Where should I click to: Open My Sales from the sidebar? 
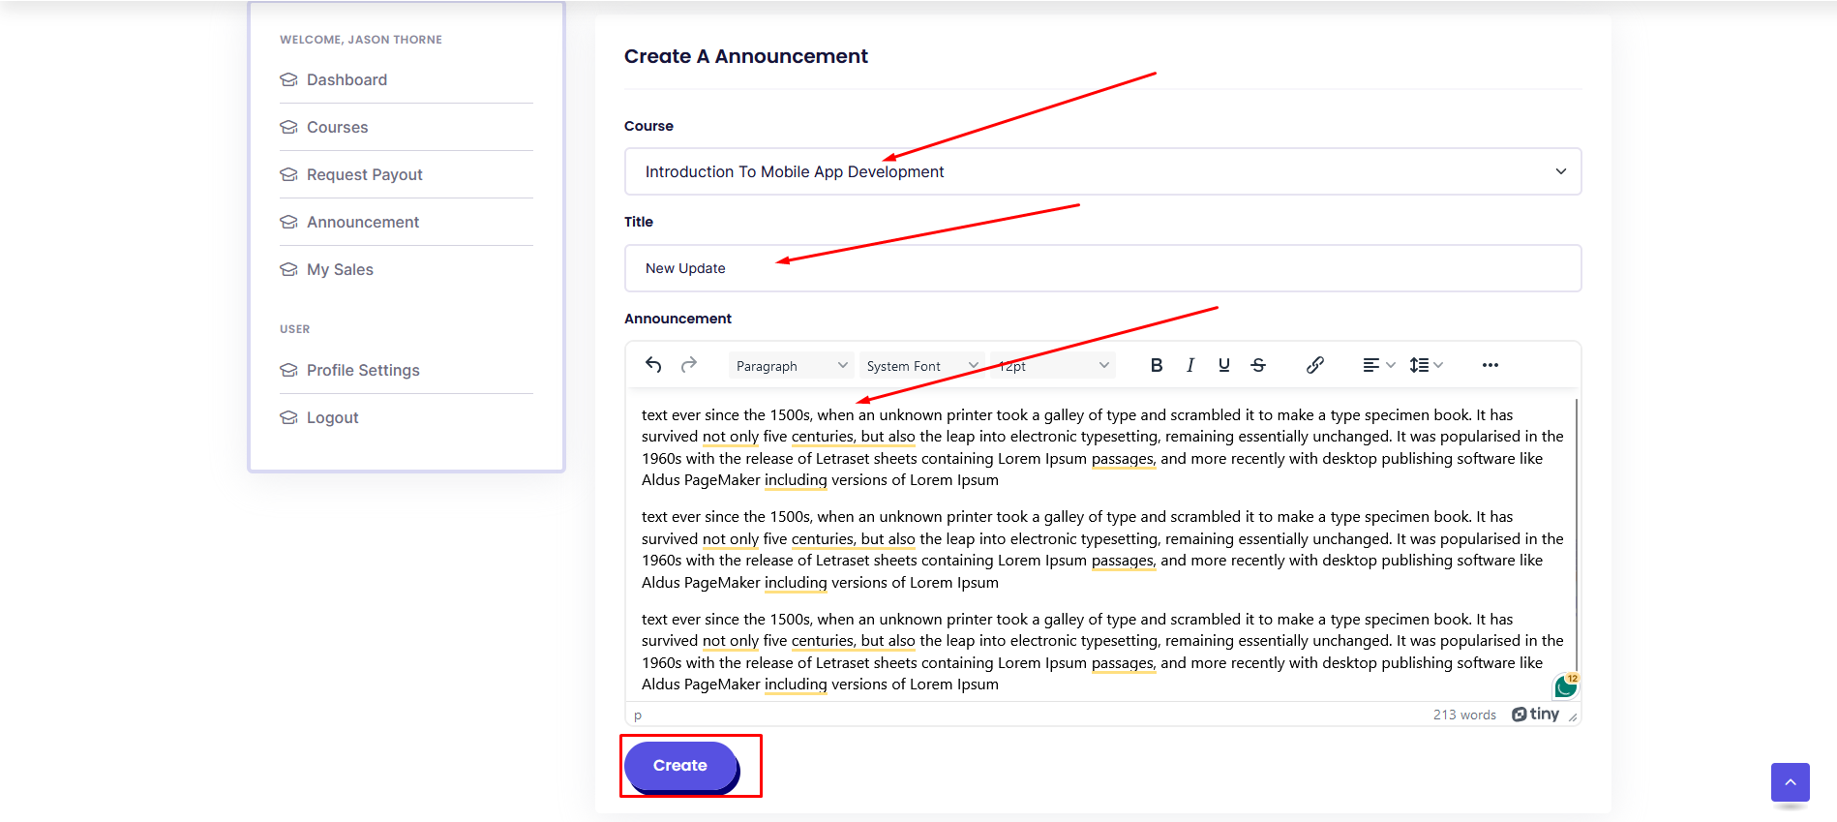(340, 269)
